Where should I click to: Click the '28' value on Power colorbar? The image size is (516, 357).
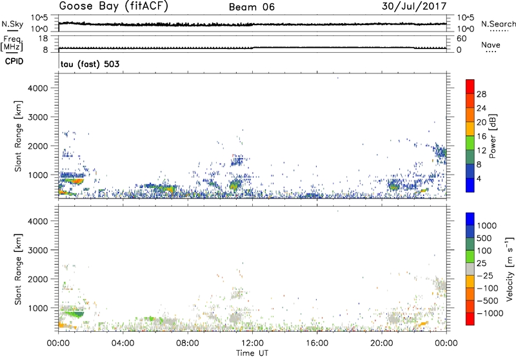tap(481, 94)
